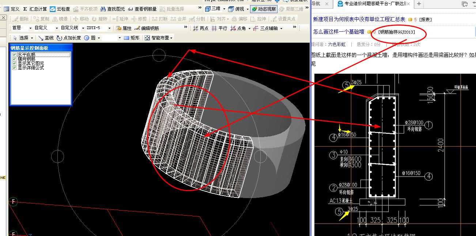
Task: Uncheck 横向钢筋 checkbox
Action: click(x=15, y=59)
